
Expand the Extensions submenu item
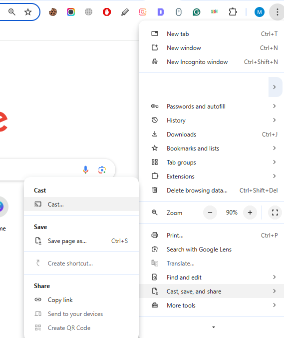(211, 176)
